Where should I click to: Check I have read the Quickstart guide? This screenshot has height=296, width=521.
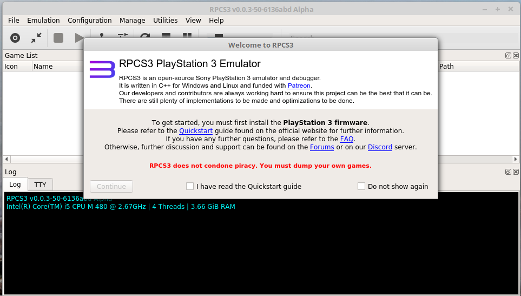(190, 186)
